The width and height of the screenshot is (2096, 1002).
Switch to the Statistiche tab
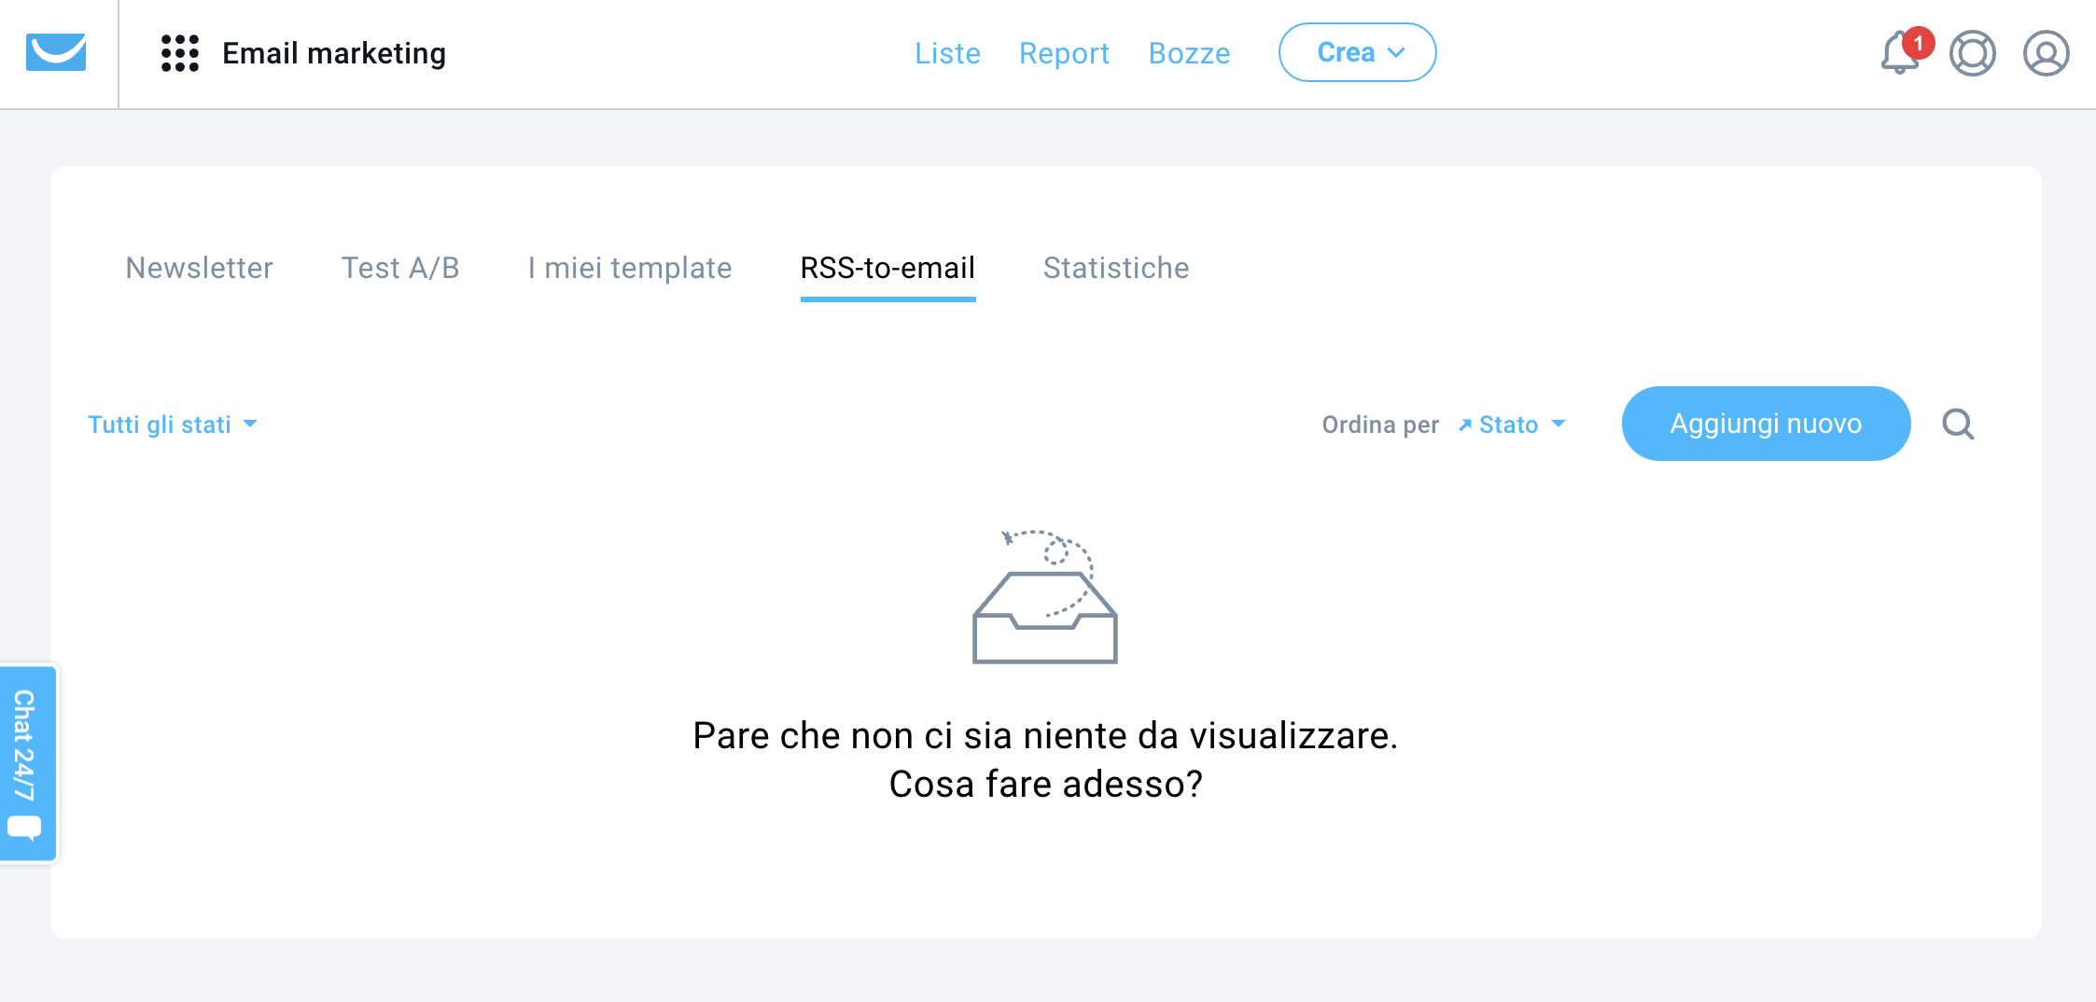click(x=1116, y=268)
